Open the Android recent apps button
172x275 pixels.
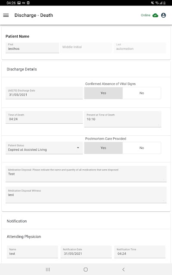pos(48,269)
